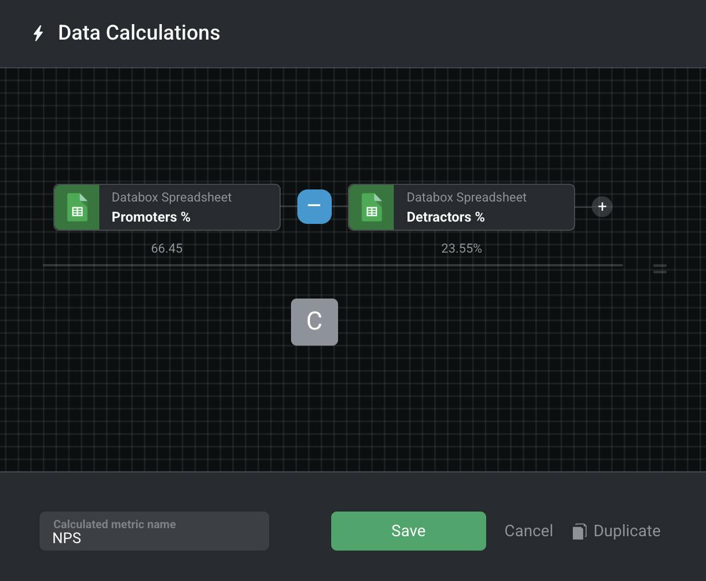Click the Detractors % spreadsheet icon
Viewport: 706px width, 581px height.
(x=371, y=207)
